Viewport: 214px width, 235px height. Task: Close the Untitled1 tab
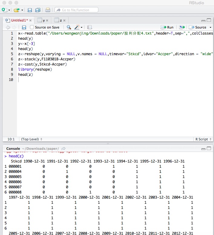(x=30, y=20)
